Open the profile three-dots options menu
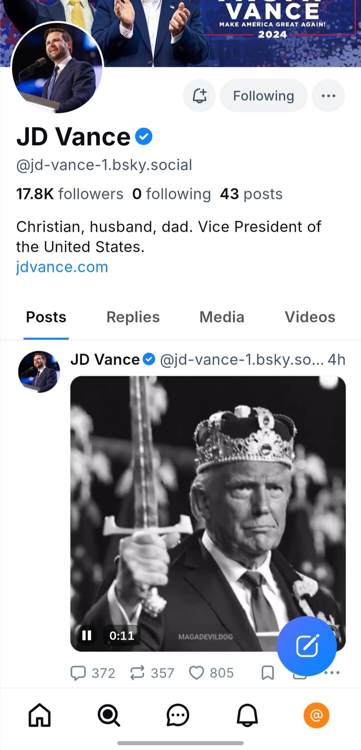The image size is (361, 750). click(x=328, y=95)
